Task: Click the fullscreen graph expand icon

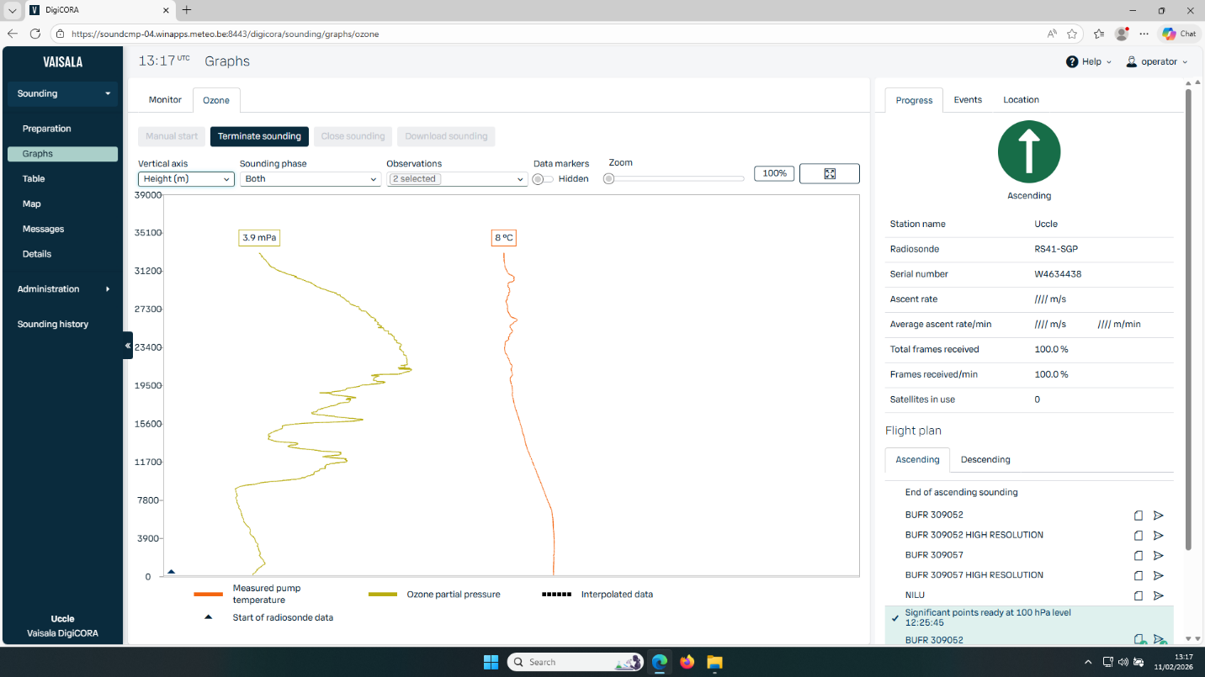Action: pyautogui.click(x=829, y=173)
